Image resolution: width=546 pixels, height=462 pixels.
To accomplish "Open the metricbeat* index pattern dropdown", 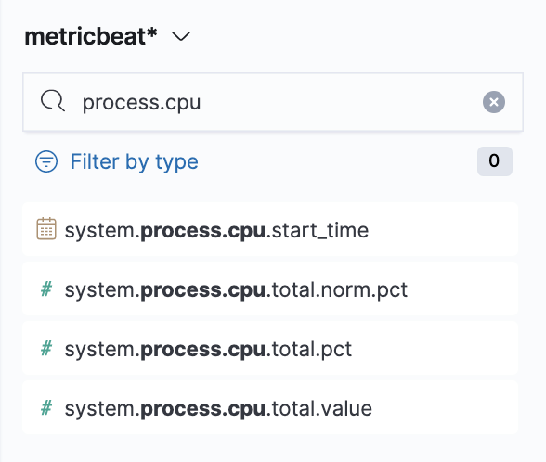I will click(x=108, y=36).
